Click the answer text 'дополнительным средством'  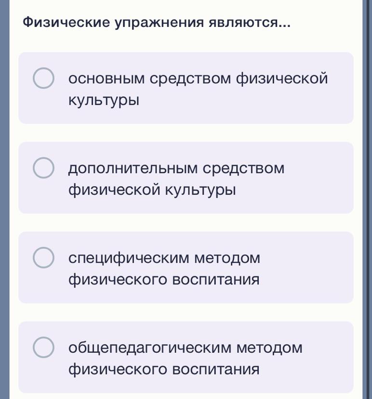click(176, 168)
